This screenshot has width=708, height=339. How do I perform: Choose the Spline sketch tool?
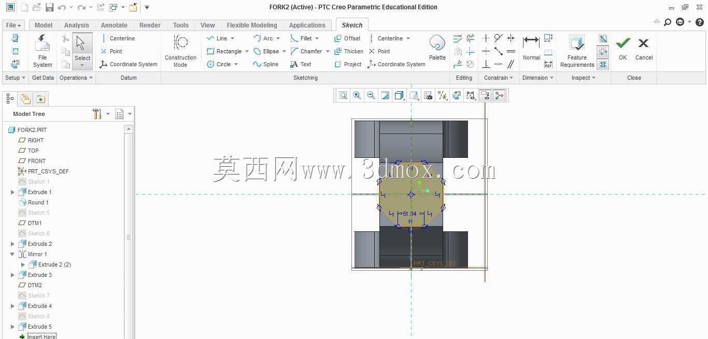(266, 64)
